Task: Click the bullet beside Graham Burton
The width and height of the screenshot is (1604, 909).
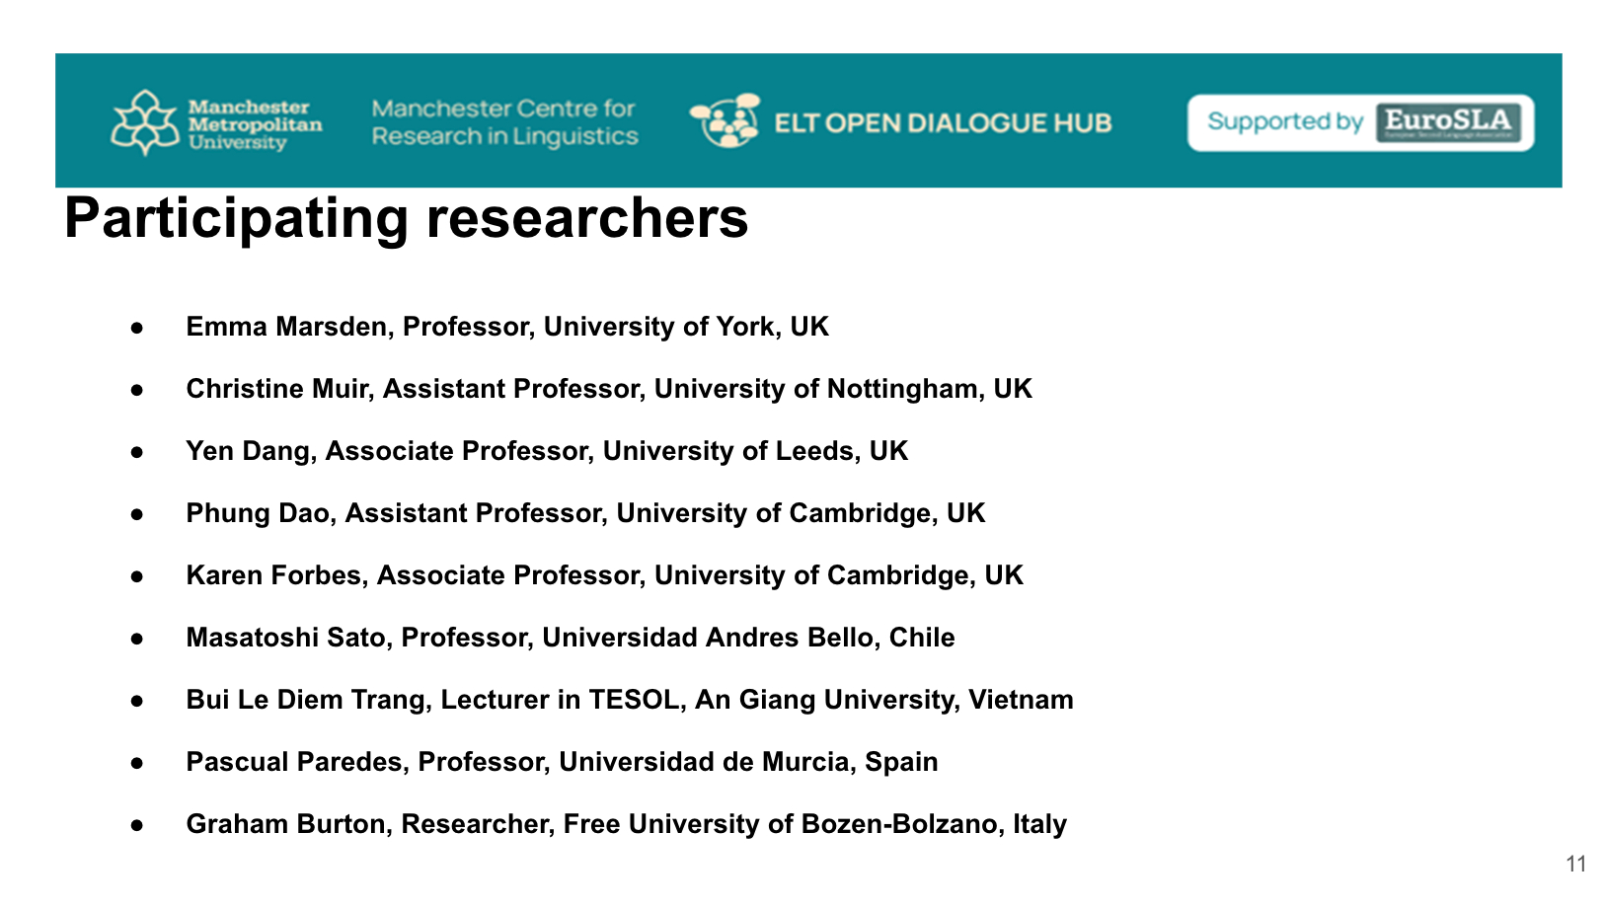Action: click(138, 825)
